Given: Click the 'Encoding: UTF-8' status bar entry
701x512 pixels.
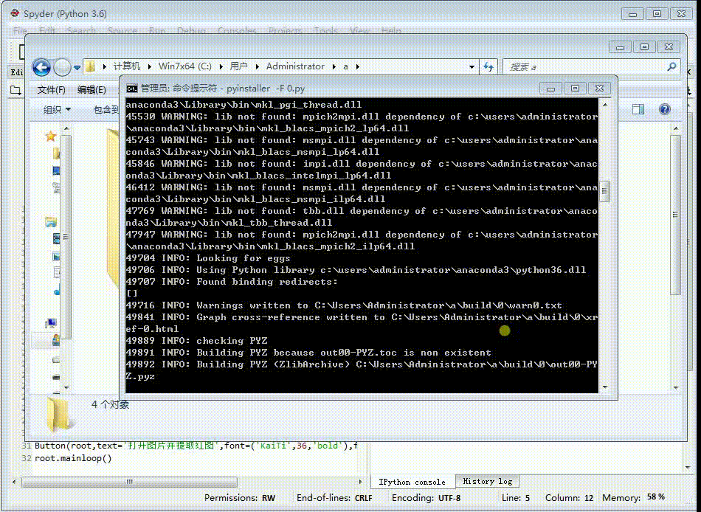Looking at the screenshot, I should (426, 498).
